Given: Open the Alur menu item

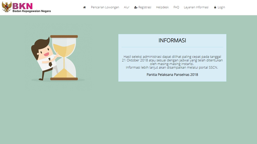Looking at the screenshot, I should [x=127, y=7].
